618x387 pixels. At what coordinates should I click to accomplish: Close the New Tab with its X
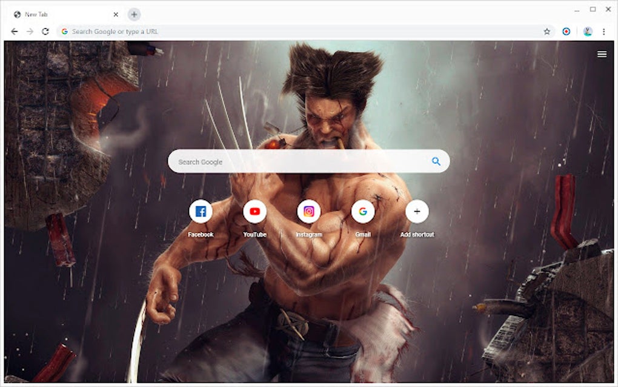click(x=115, y=14)
